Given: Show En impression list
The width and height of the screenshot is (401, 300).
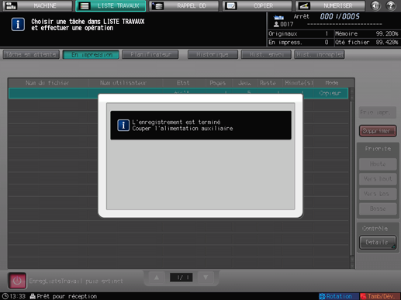Looking at the screenshot, I should pyautogui.click(x=91, y=54).
